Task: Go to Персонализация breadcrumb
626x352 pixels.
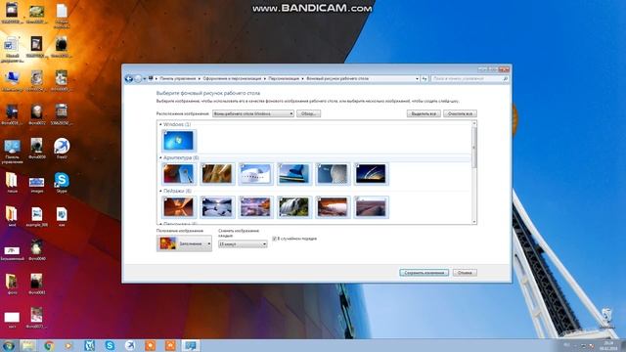Action: [x=284, y=79]
